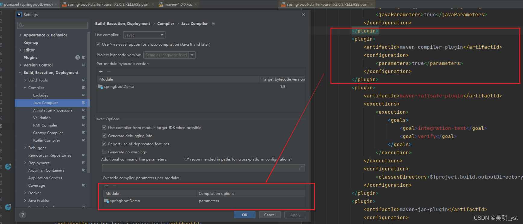Click the Plugins update count badge

point(78,57)
